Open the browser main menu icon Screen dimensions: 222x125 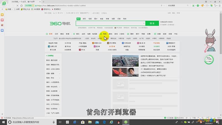point(220,6)
